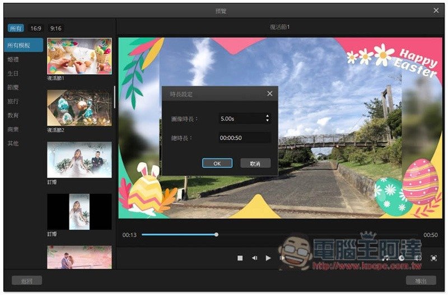The height and width of the screenshot is (295, 448).
Task: Open the duration clock icon
Action: click(x=402, y=258)
